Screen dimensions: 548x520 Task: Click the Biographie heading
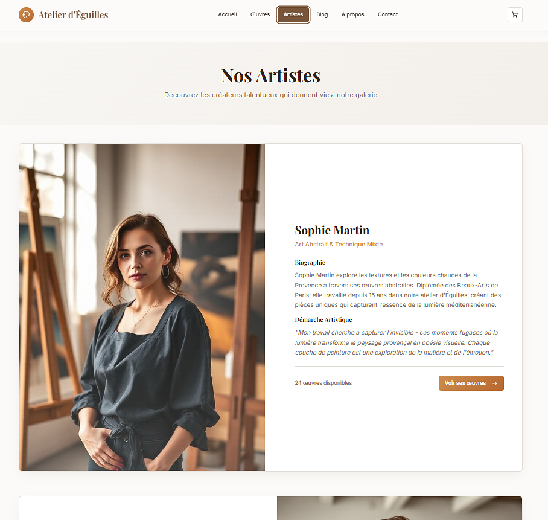point(310,262)
